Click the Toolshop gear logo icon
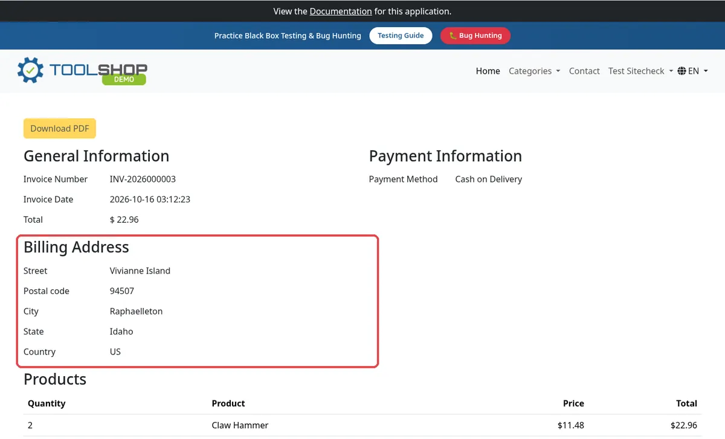The width and height of the screenshot is (725, 439). coord(30,71)
